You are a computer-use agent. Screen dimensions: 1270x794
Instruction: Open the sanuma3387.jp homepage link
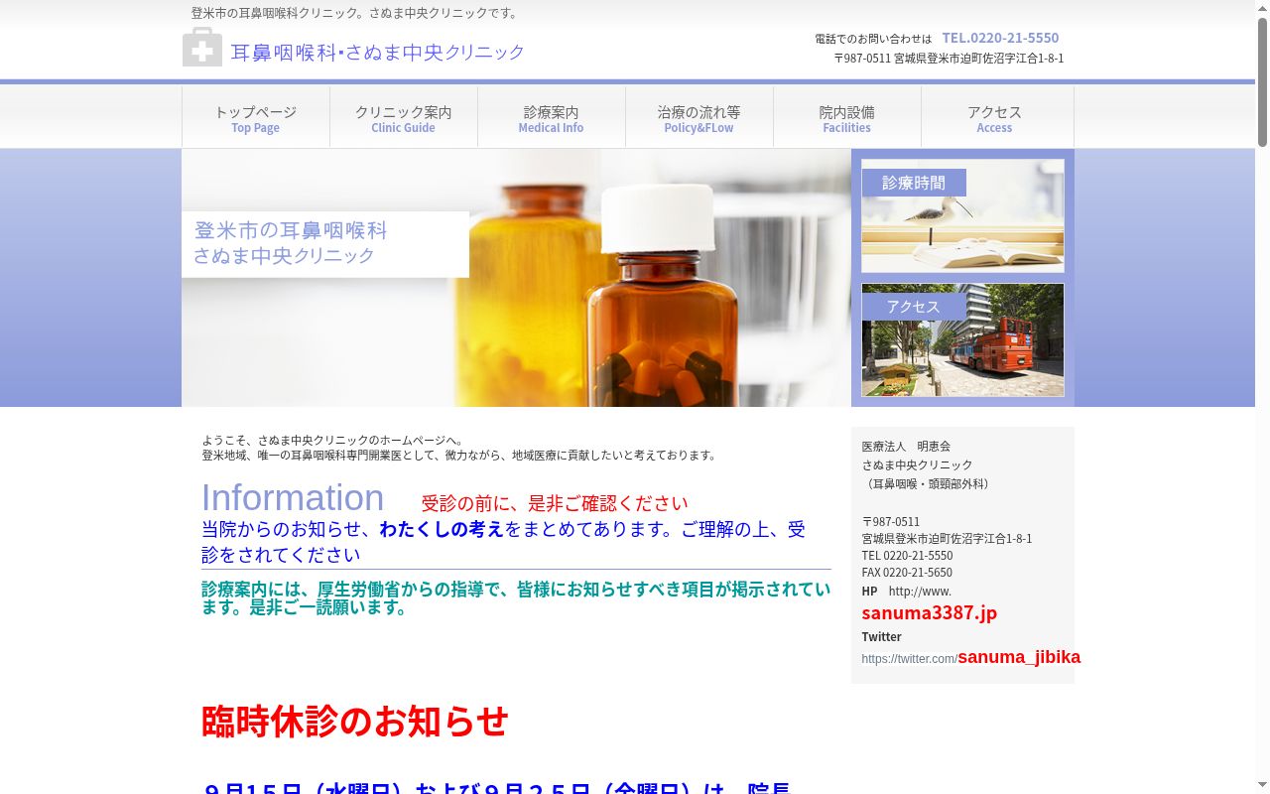click(x=930, y=612)
